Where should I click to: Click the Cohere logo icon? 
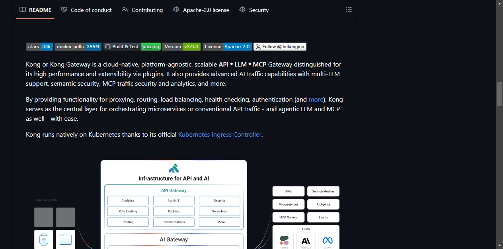(x=284, y=241)
